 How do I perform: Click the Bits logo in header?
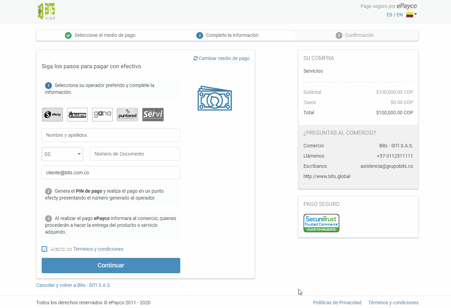point(46,11)
